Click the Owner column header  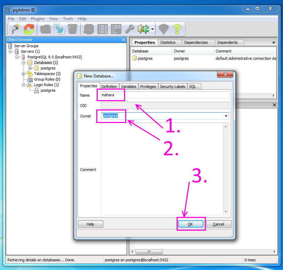click(193, 51)
